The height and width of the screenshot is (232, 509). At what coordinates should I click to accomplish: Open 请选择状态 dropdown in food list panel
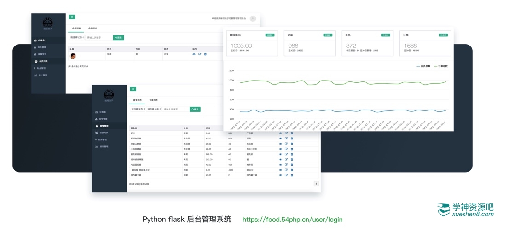(138, 110)
